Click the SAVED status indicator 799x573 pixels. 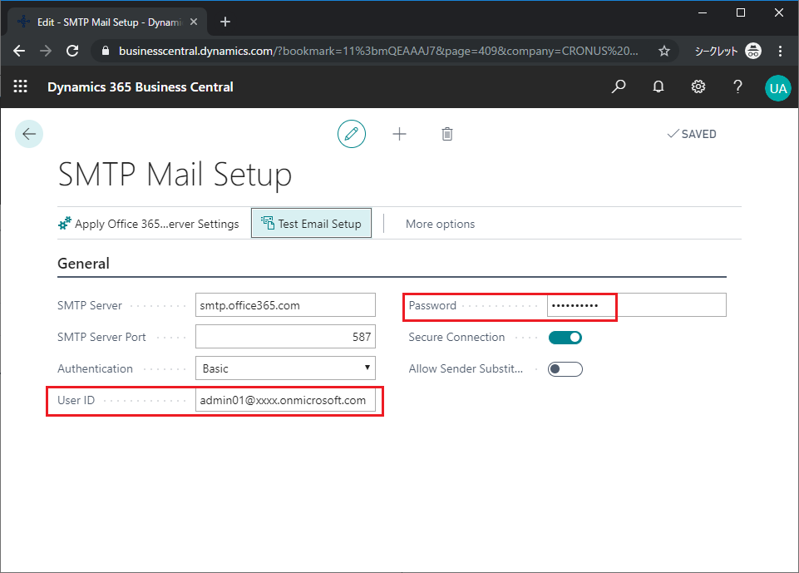point(692,134)
